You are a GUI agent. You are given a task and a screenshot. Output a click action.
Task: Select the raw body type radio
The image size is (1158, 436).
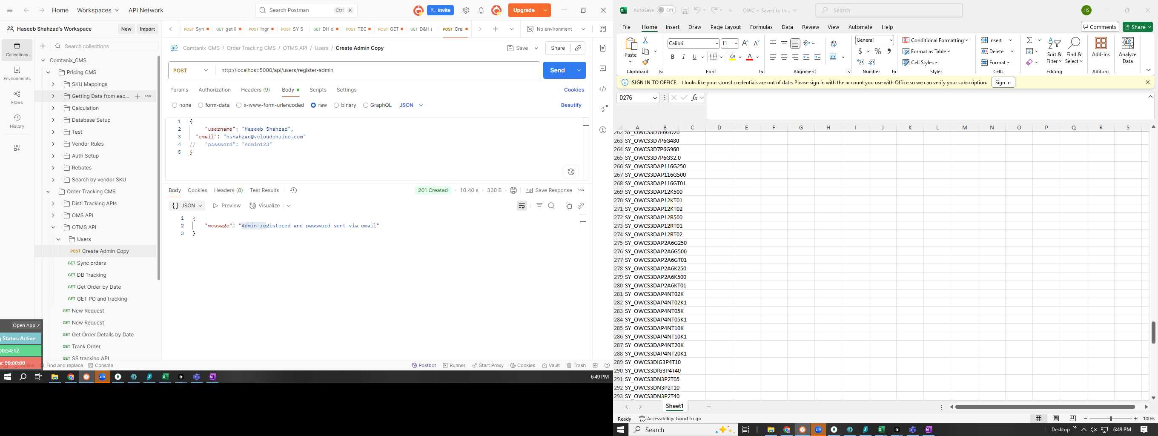click(x=313, y=105)
